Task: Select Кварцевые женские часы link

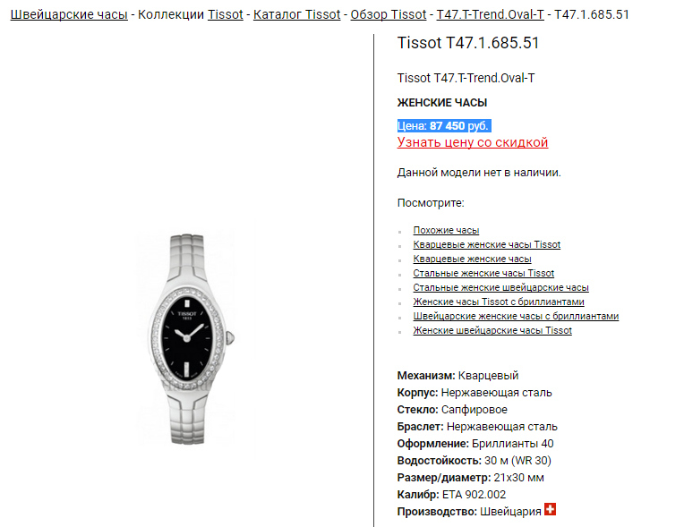Action: click(472, 259)
